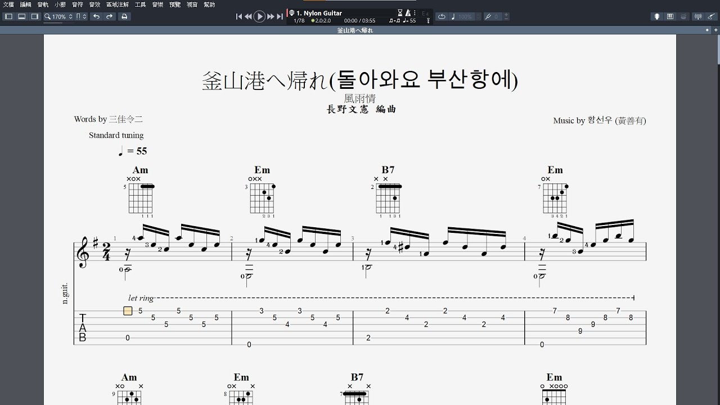This screenshot has height=405, width=720.
Task: Open the tuner tool
Action: click(x=697, y=17)
